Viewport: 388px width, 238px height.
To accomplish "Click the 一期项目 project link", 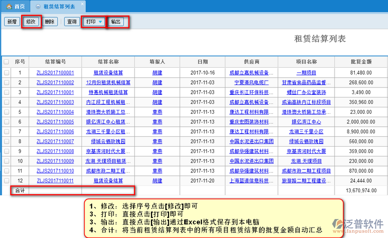I will (306, 73).
